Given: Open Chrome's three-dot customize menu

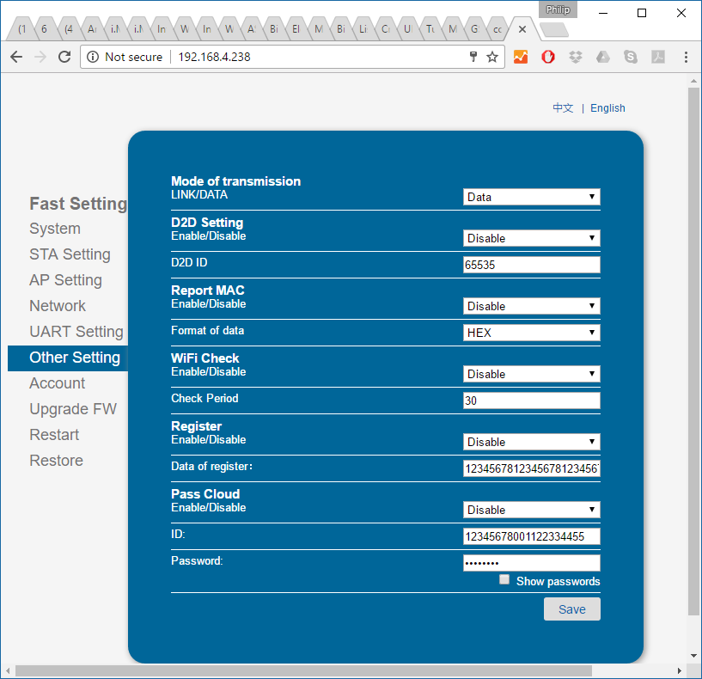Looking at the screenshot, I should pyautogui.click(x=685, y=57).
